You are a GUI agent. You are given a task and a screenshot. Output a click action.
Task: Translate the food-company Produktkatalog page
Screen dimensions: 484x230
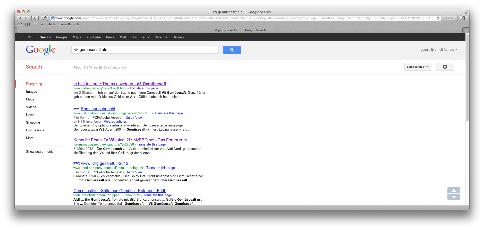160,168
